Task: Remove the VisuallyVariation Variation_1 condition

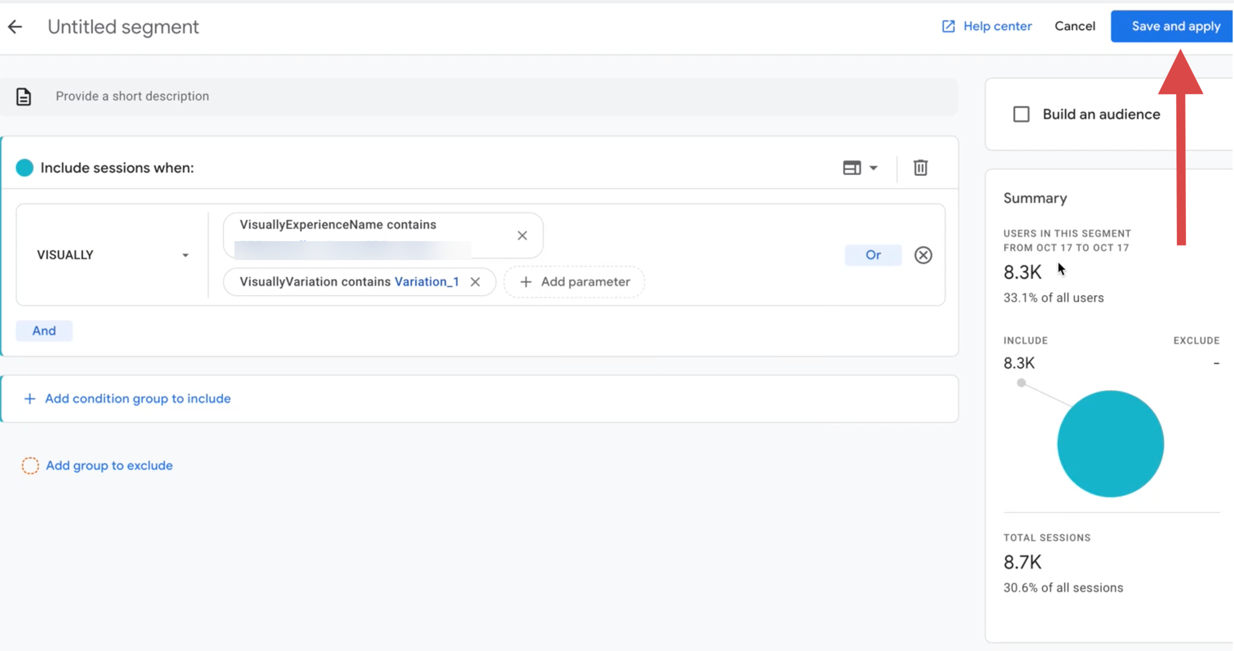Action: [x=475, y=282]
